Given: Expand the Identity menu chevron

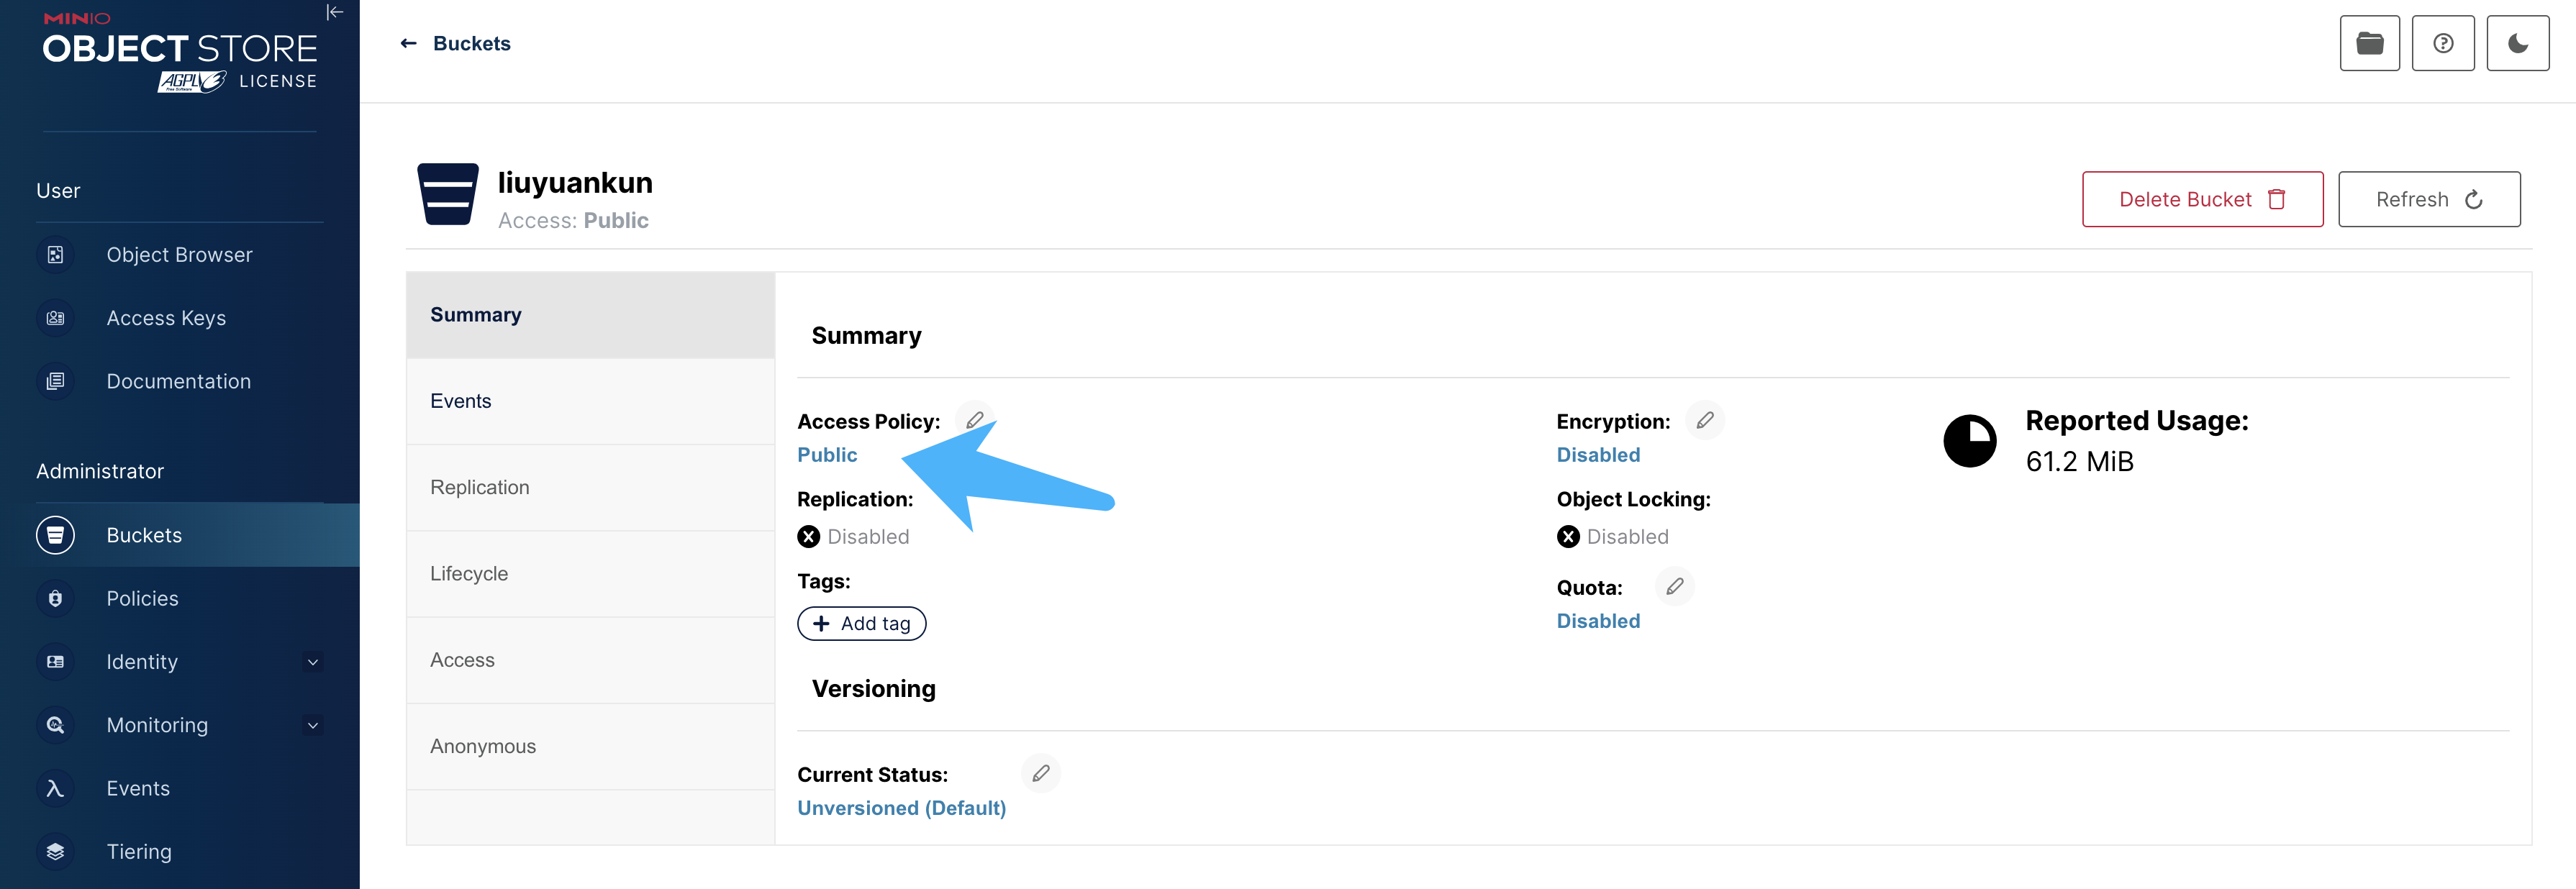Looking at the screenshot, I should (313, 662).
